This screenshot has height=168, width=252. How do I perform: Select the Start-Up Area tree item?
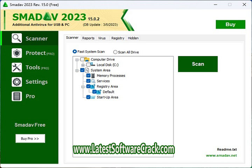(x=107, y=97)
